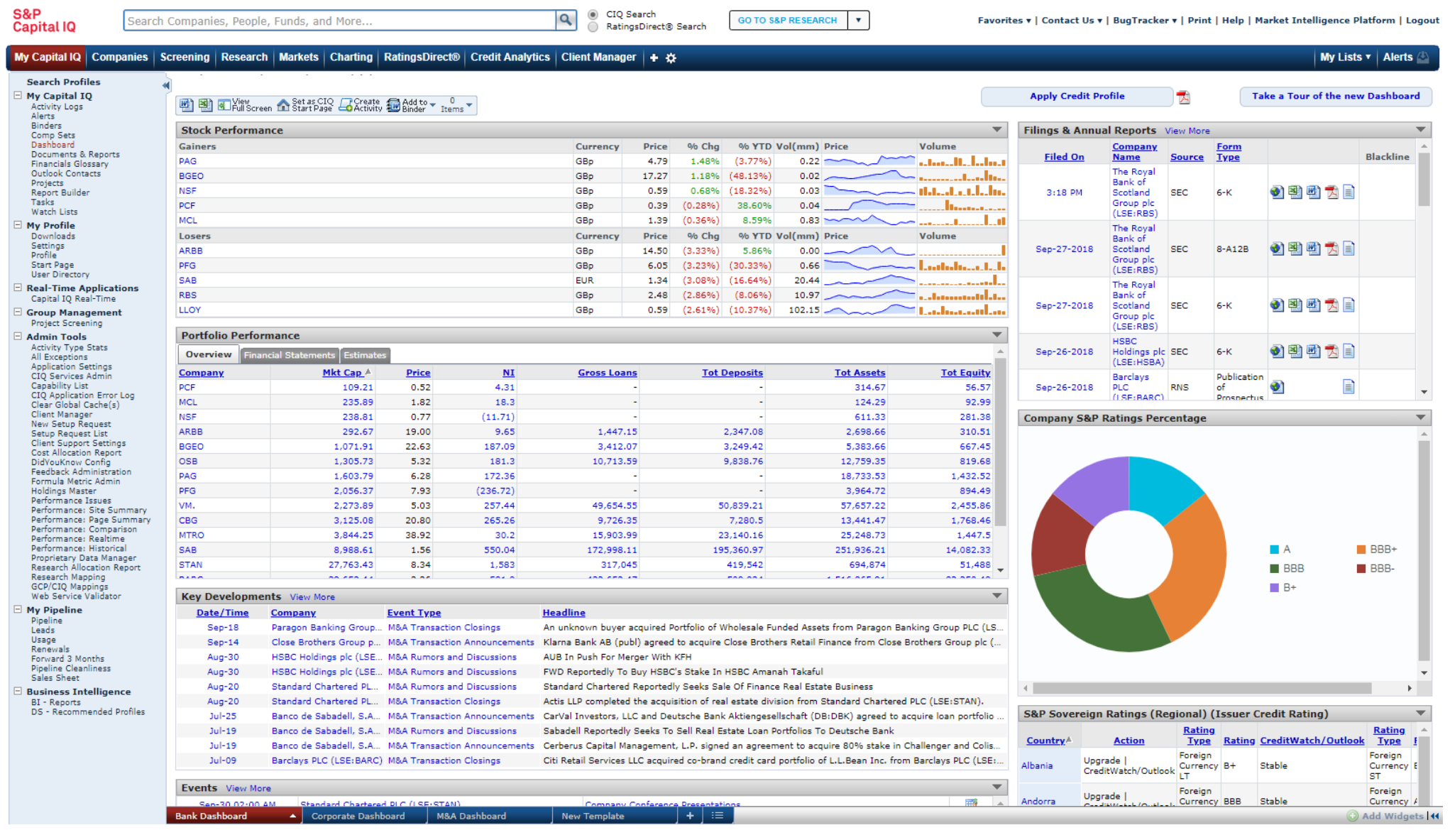This screenshot has width=1450, height=835.
Task: Open the My Lists dropdown menu
Action: click(x=1345, y=58)
